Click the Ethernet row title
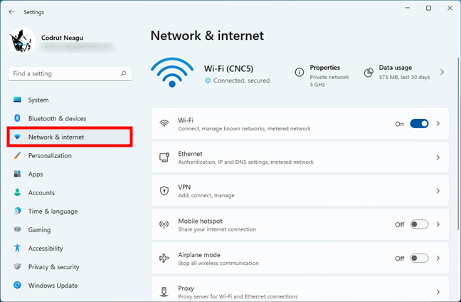 point(190,154)
